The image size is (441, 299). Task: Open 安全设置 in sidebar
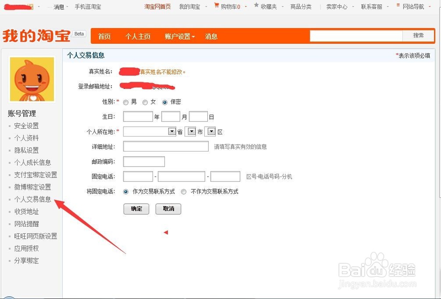pyautogui.click(x=26, y=126)
